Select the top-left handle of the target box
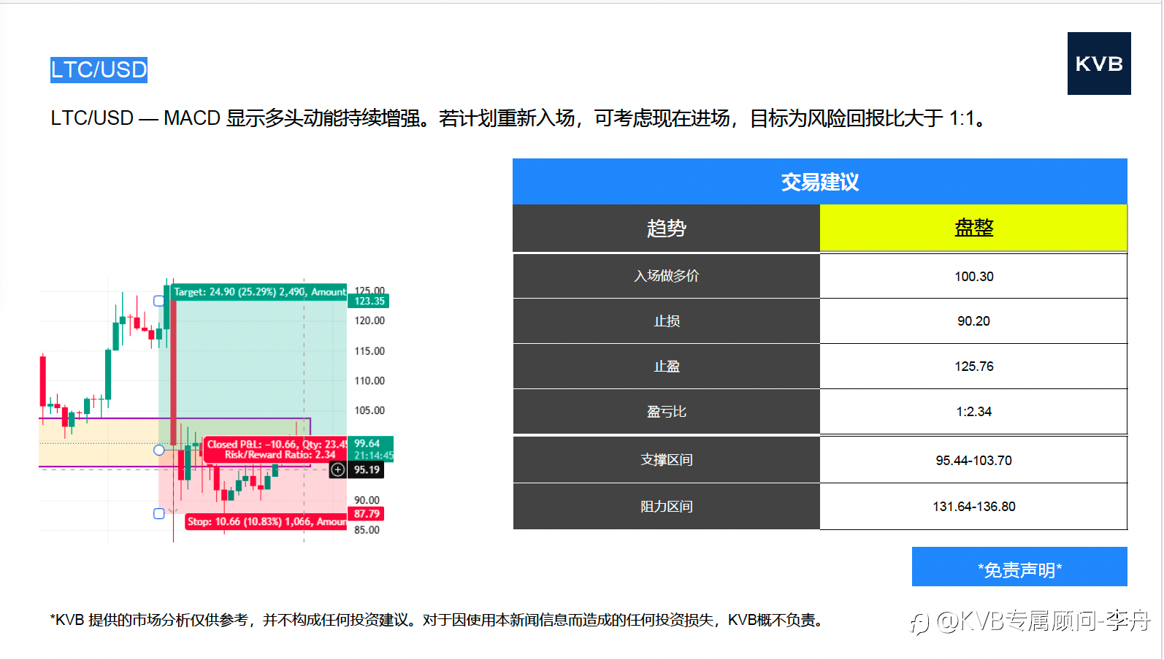Viewport: 1164px width, 660px height. point(158,301)
